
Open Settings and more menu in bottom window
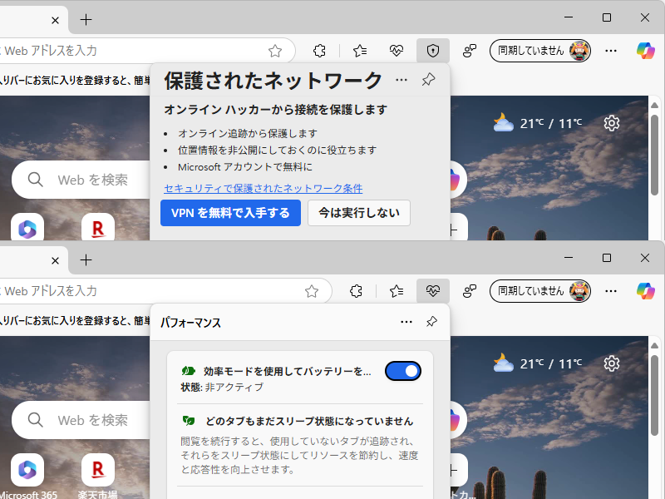click(x=611, y=291)
